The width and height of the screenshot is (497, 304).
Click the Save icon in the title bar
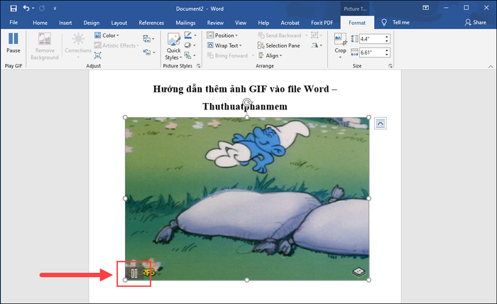point(13,9)
